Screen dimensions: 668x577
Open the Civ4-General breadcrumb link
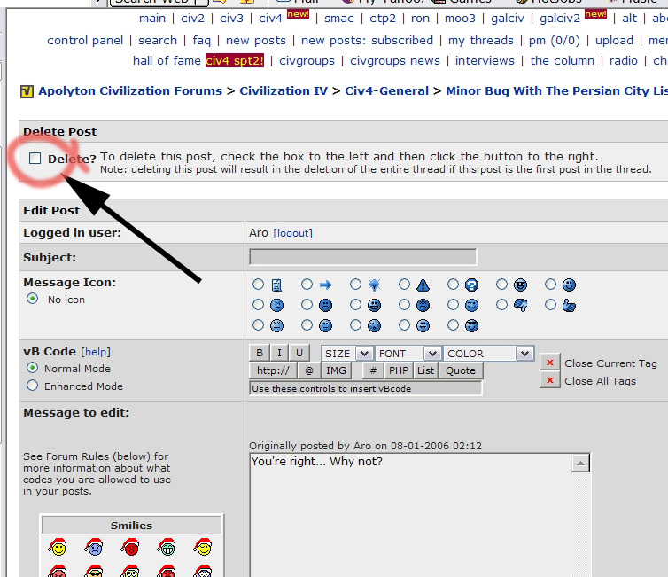pos(386,90)
